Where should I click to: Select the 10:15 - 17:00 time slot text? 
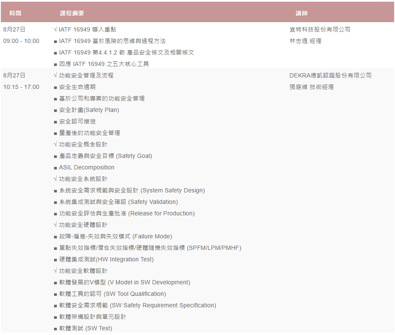21,87
